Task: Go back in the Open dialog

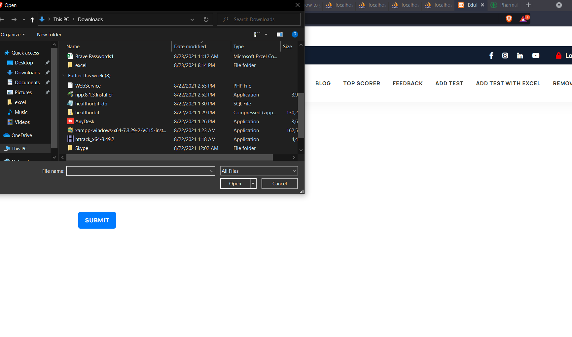Action: (x=2, y=19)
